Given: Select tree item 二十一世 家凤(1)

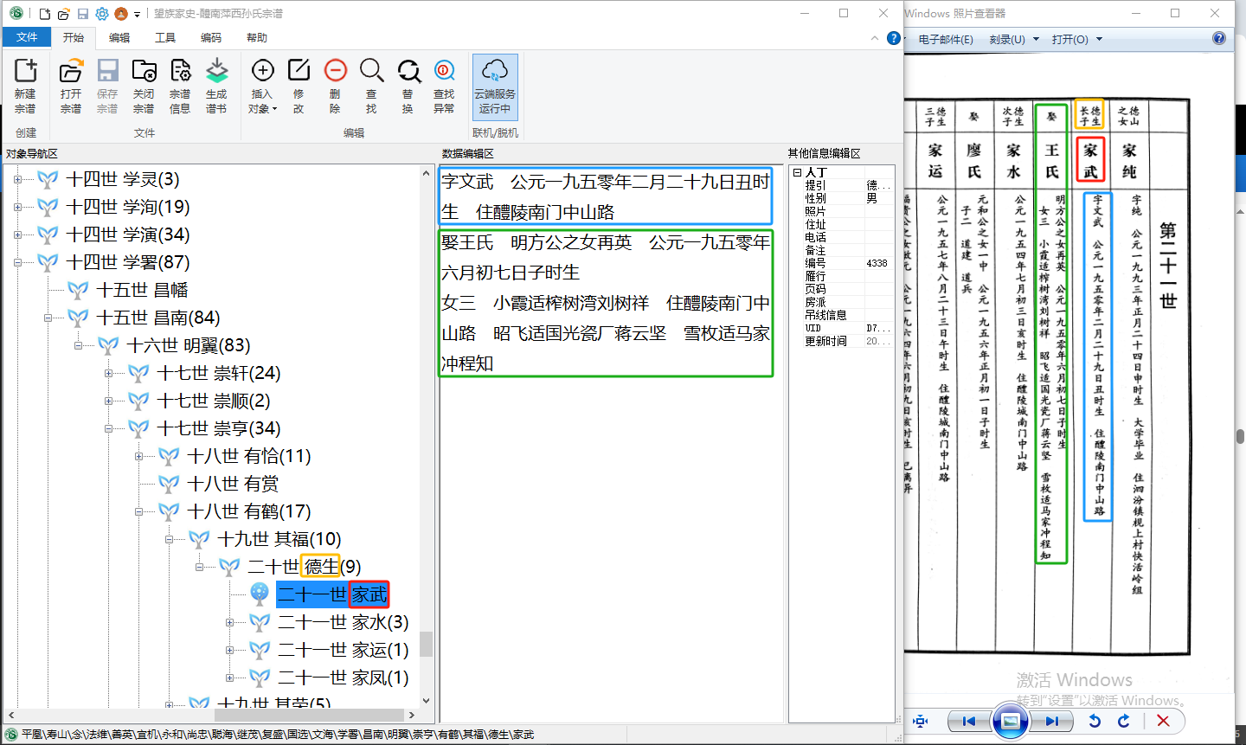Looking at the screenshot, I should pyautogui.click(x=344, y=678).
